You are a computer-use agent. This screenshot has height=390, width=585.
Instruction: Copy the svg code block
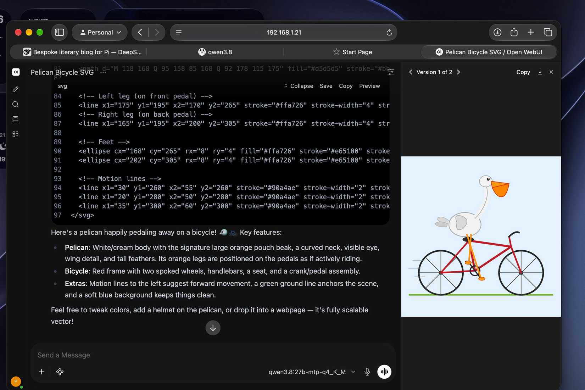[x=346, y=86]
